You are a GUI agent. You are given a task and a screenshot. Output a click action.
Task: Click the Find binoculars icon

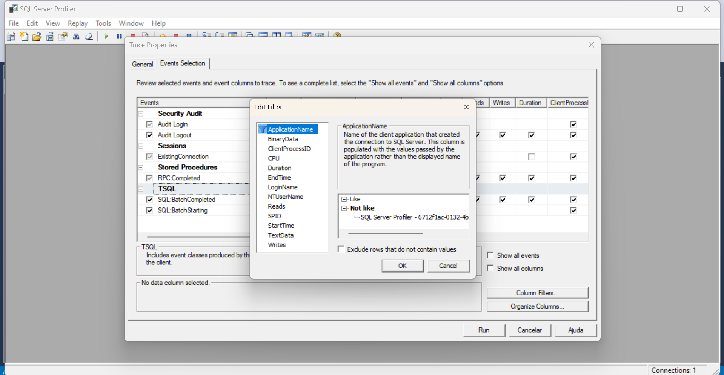[76, 37]
